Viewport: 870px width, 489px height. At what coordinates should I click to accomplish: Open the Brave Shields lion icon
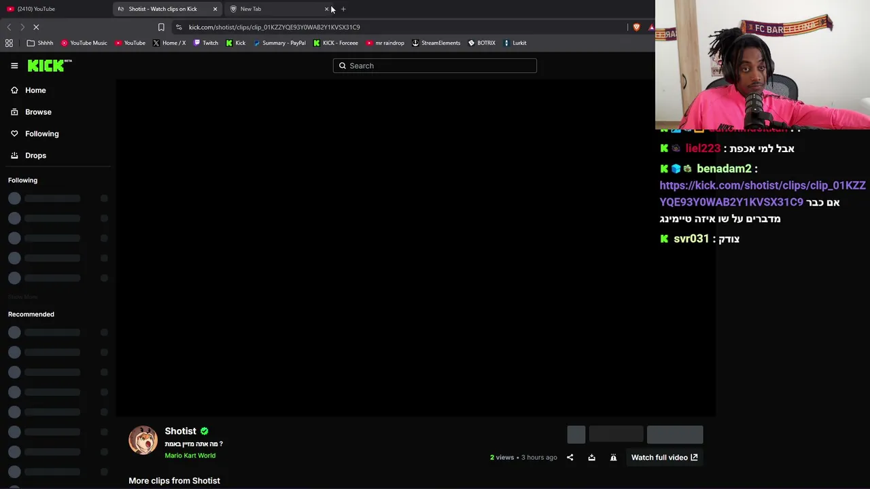coord(637,27)
